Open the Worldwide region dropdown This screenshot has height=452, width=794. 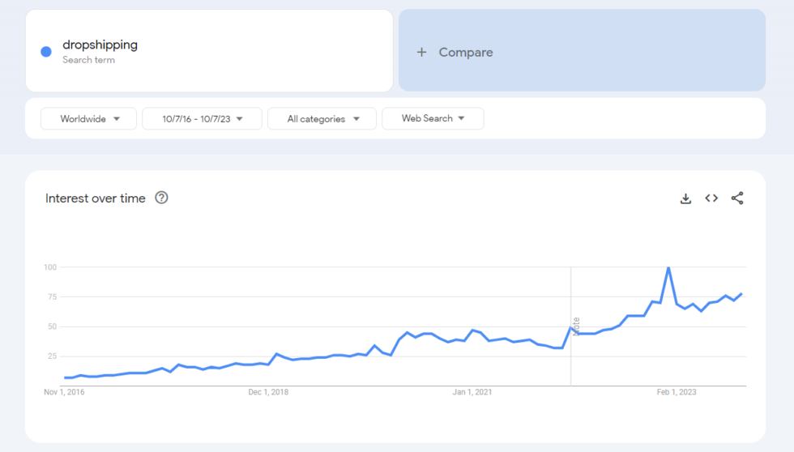[88, 118]
